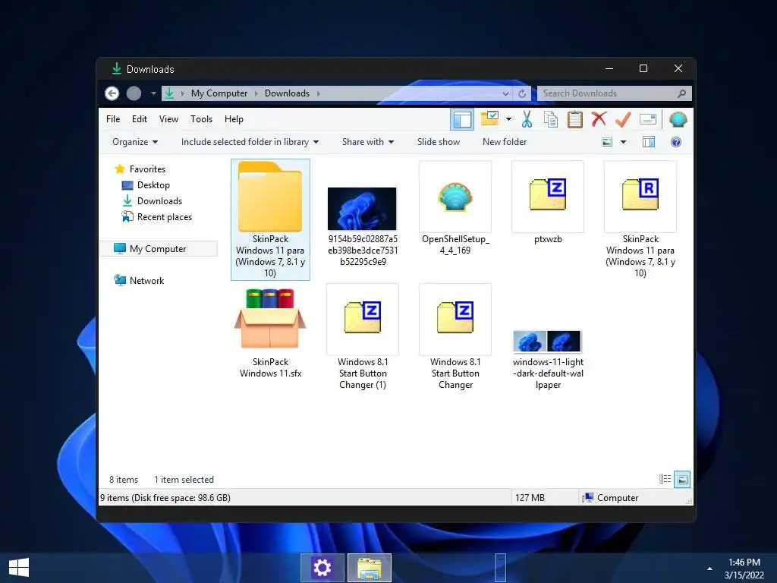
Task: Toggle the preview pane button
Action: pos(649,142)
